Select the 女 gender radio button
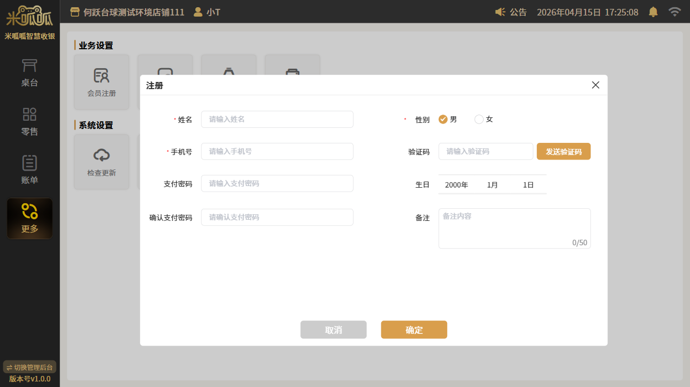690x387 pixels. (x=479, y=119)
